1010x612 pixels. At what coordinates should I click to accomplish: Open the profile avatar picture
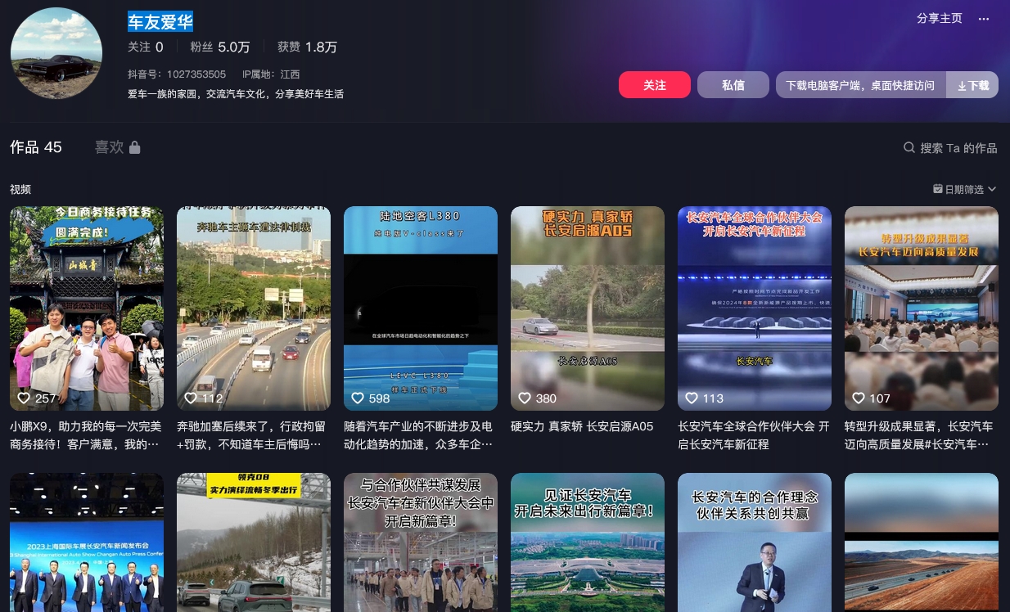pyautogui.click(x=56, y=54)
